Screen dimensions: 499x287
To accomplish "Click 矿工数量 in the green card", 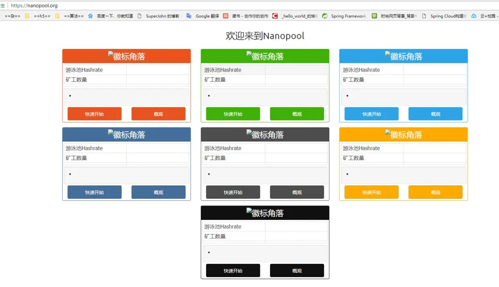I will tap(215, 79).
